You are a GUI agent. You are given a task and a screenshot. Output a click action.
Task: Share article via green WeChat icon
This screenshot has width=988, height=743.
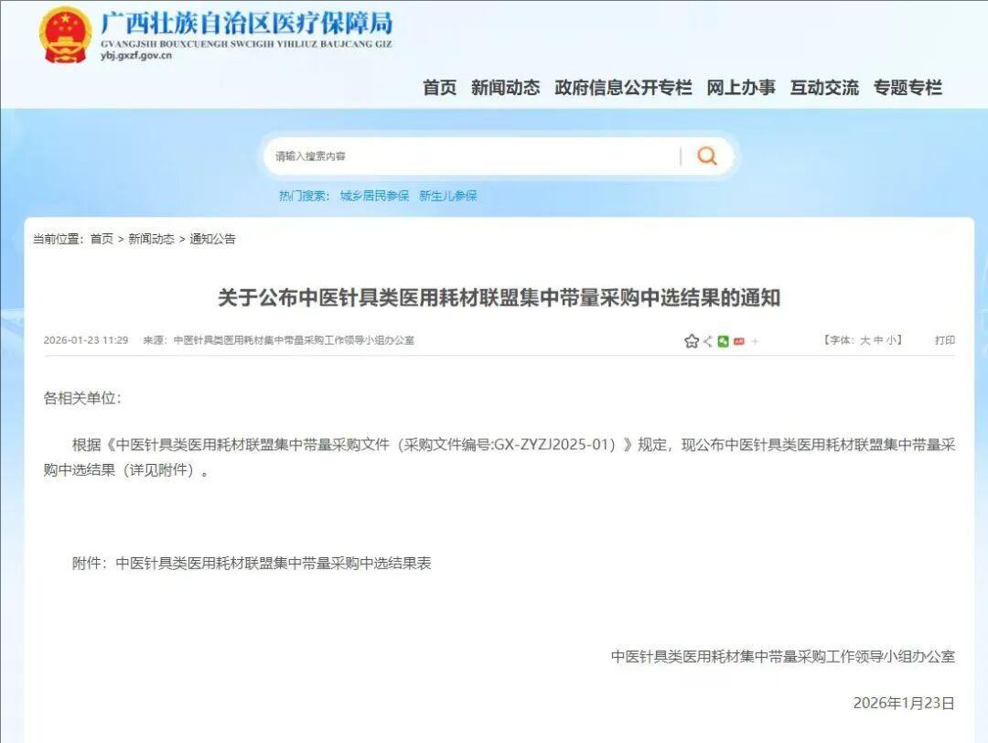(x=723, y=341)
